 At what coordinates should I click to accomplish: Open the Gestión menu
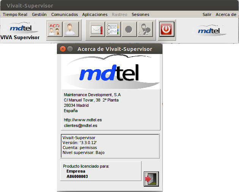pyautogui.click(x=39, y=14)
